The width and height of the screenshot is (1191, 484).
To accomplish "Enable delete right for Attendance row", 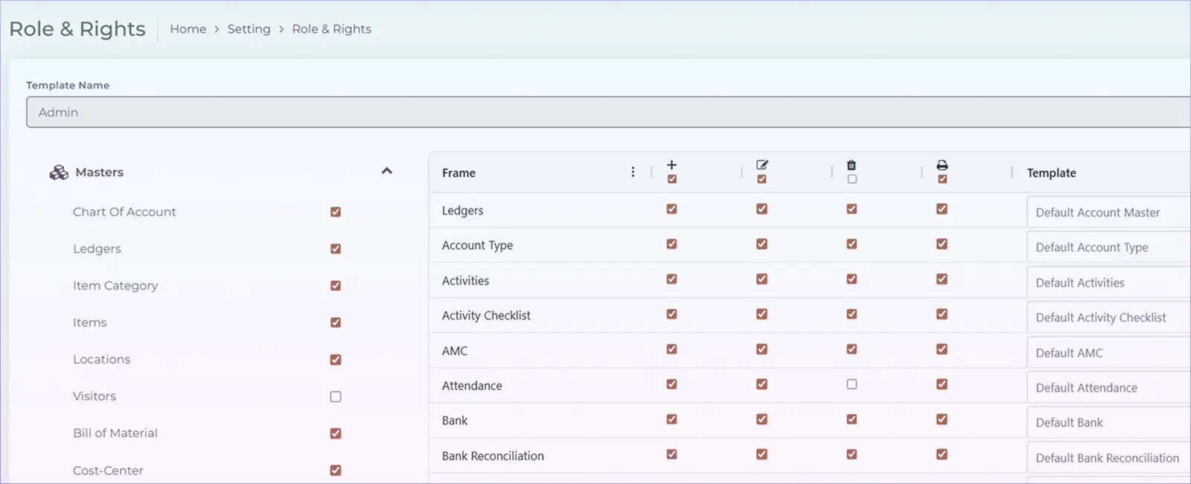I will pyautogui.click(x=852, y=384).
